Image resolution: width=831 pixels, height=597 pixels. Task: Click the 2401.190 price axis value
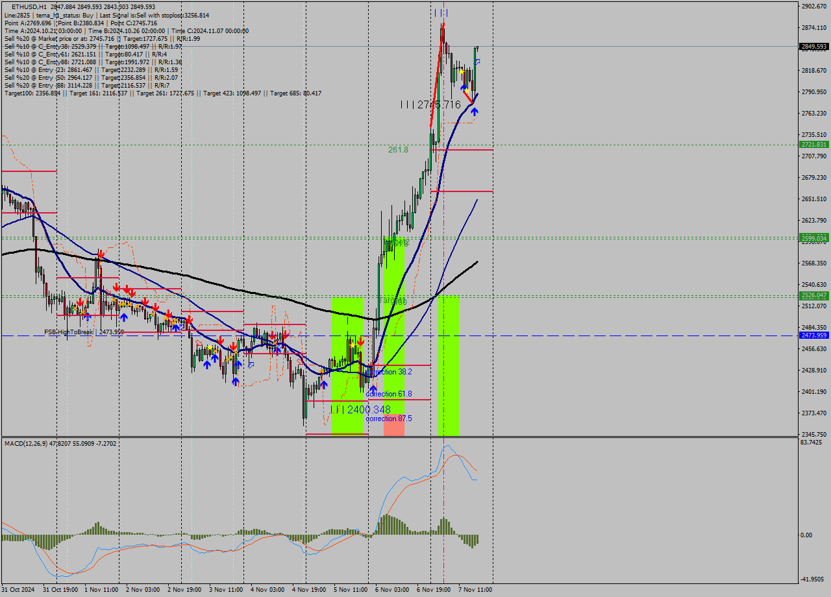(x=813, y=392)
